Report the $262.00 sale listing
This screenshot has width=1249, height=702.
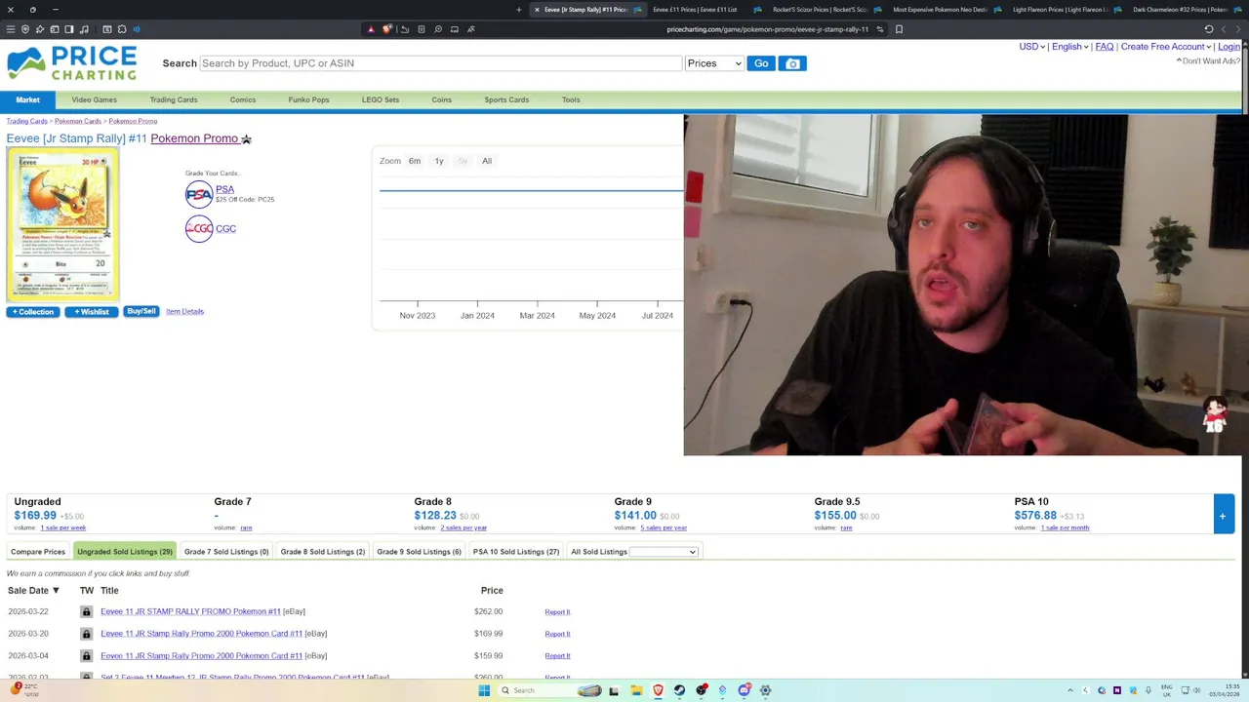point(557,612)
